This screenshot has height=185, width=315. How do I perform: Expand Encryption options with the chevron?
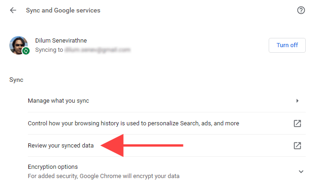[301, 172]
